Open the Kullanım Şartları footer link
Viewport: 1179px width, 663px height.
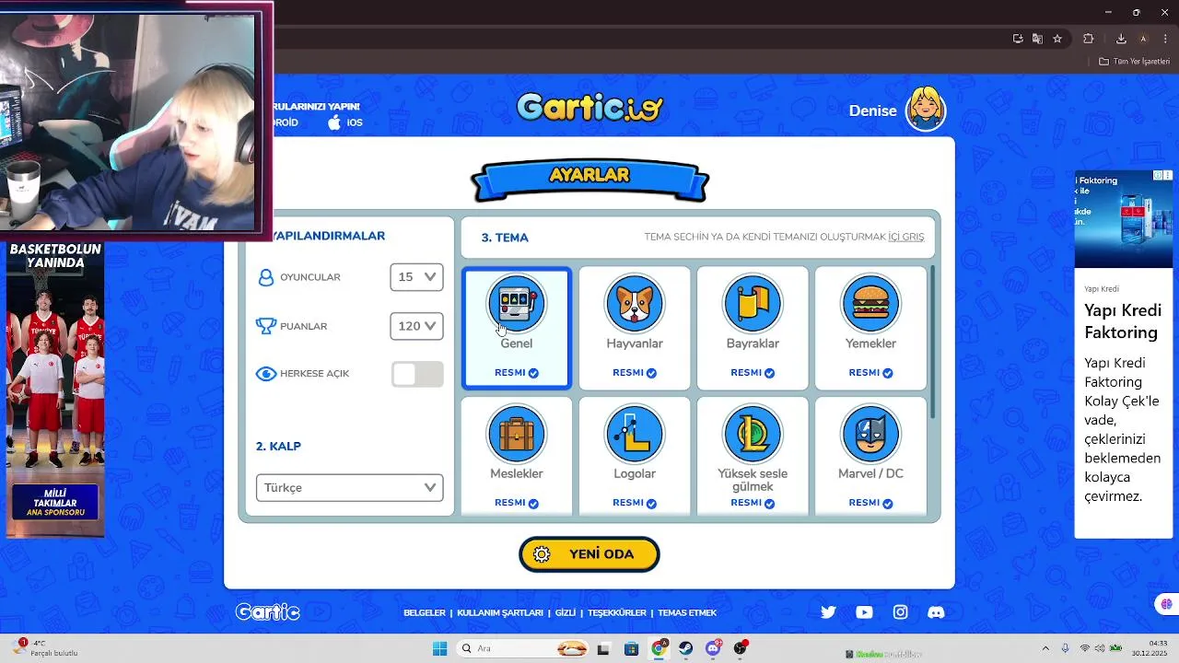[500, 612]
